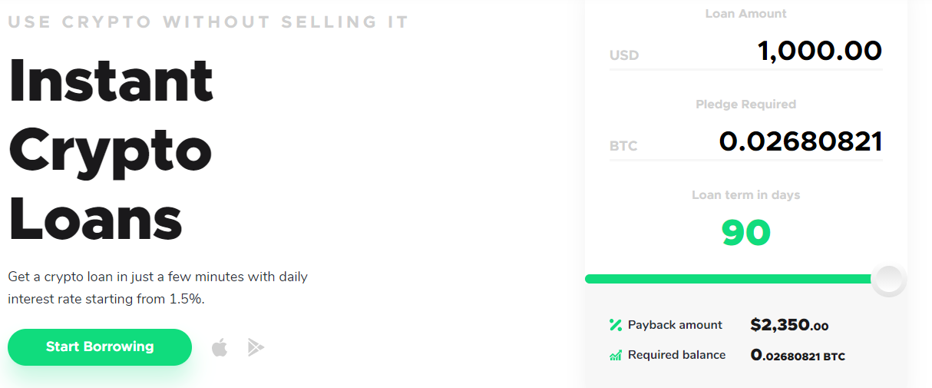The image size is (932, 388).
Task: Click the Loan term in days label
Action: tap(745, 195)
